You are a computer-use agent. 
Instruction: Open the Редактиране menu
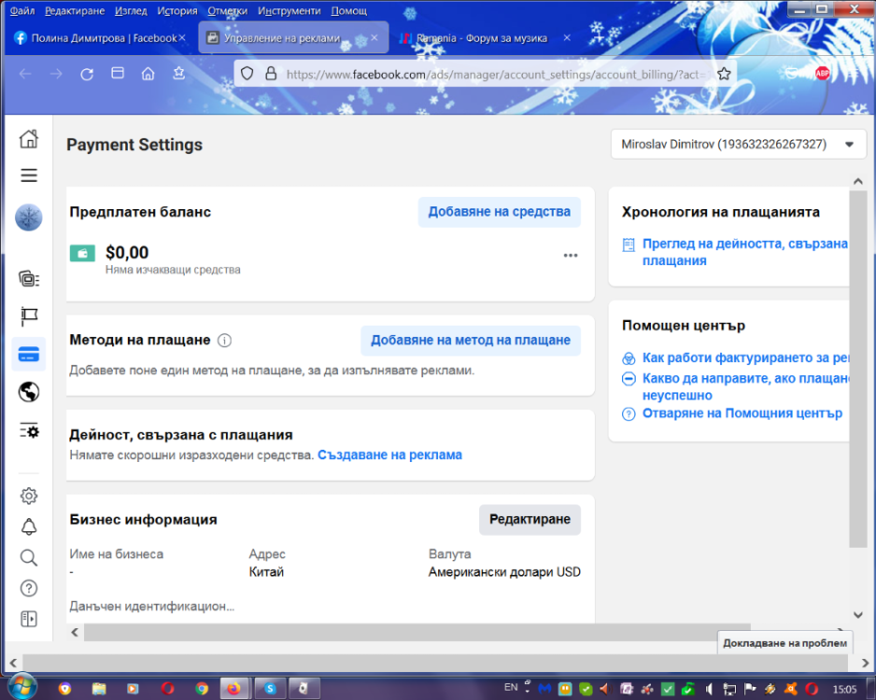(75, 10)
